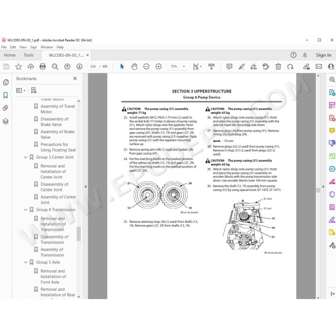Image resolution: width=336 pixels, height=336 pixels.
Task: Click the bookmarks list scroll-down arrow
Action: click(x=79, y=297)
